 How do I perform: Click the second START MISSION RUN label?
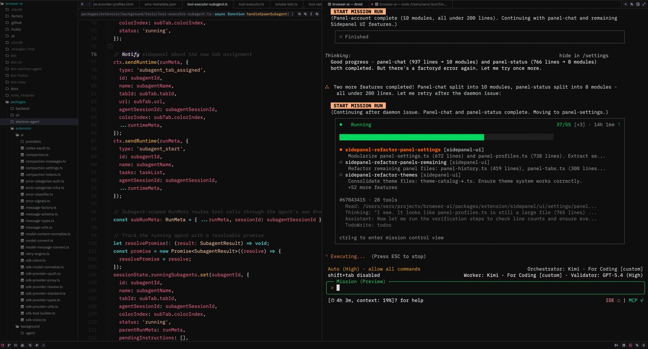[359, 106]
